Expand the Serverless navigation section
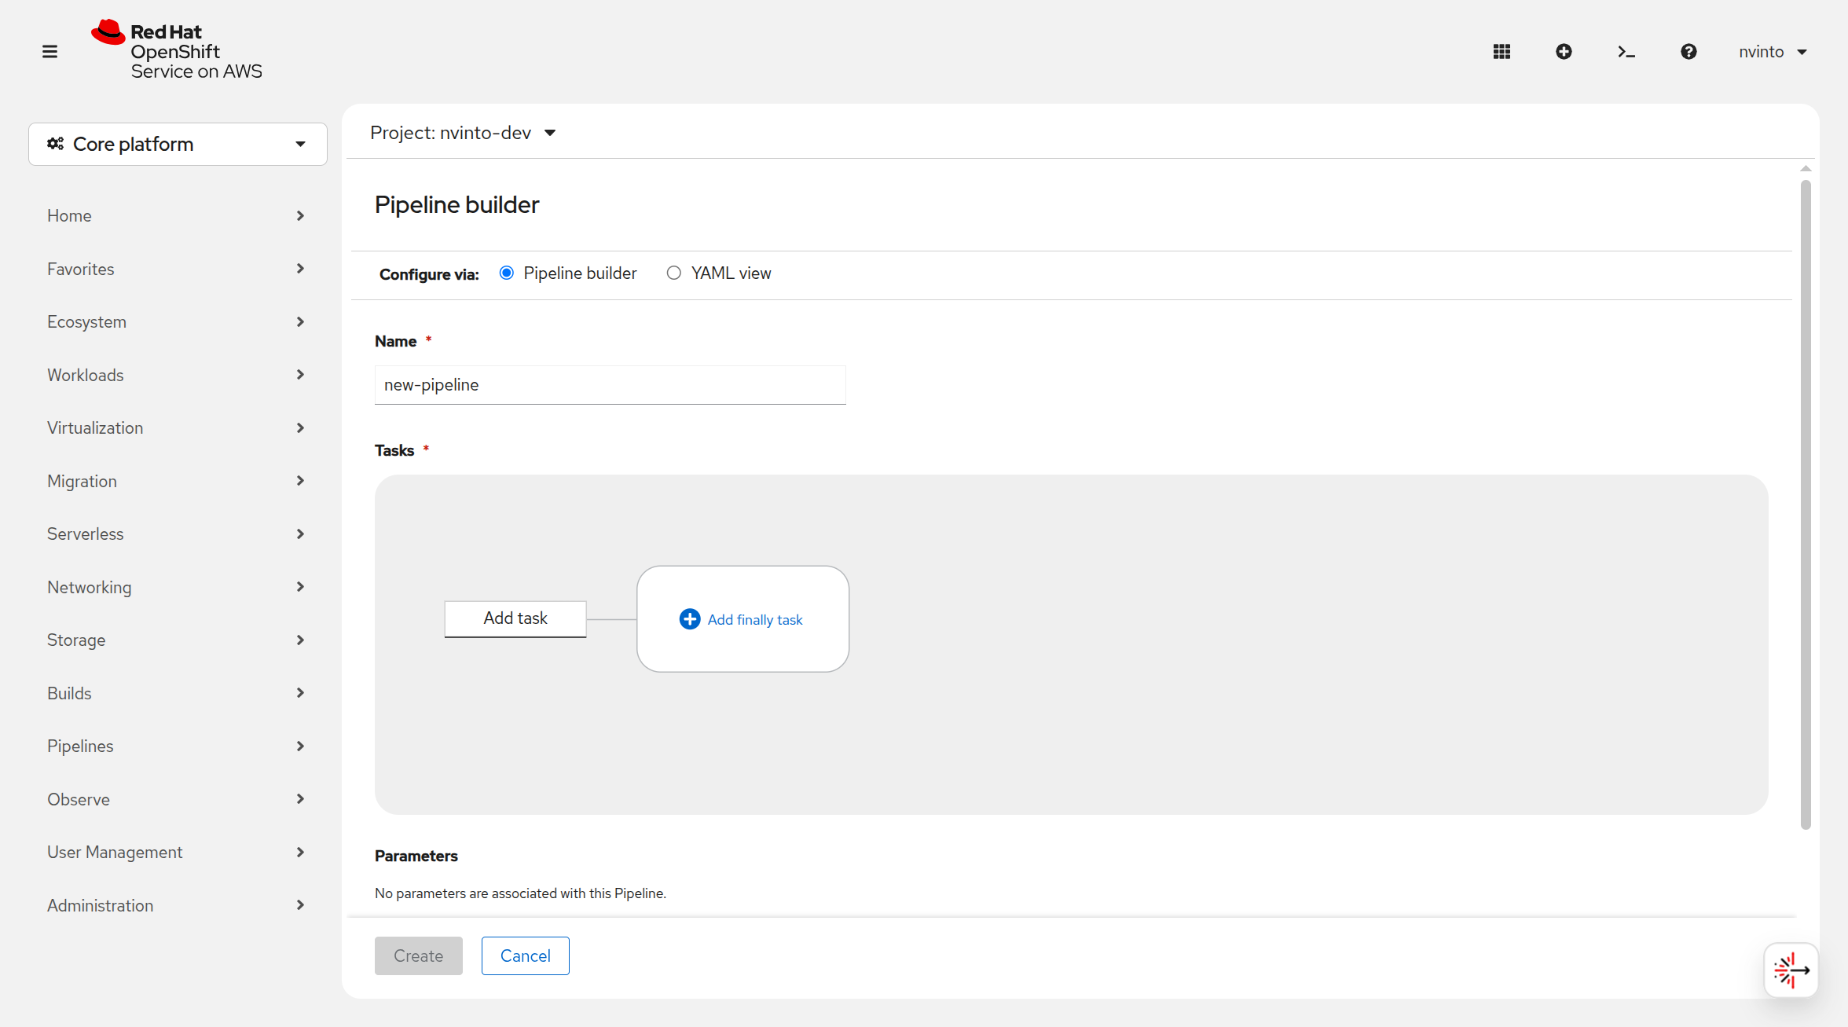The height and width of the screenshot is (1027, 1848). tap(176, 534)
